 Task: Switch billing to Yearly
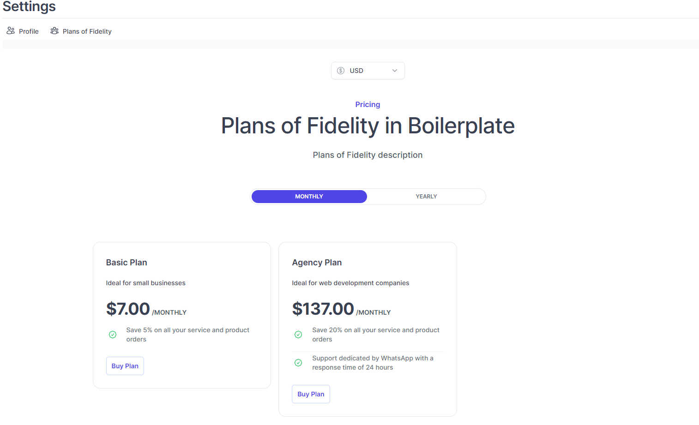tap(426, 197)
